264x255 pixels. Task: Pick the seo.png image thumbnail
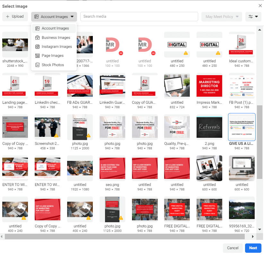[112, 169]
